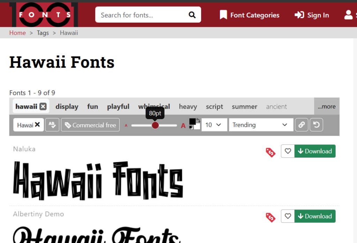Open the 1001 Fonts logo homepage
The width and height of the screenshot is (357, 243).
44,15
